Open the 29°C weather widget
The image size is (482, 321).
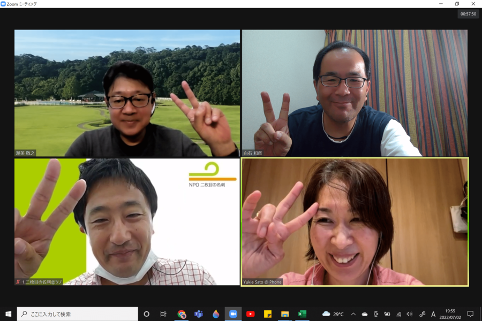click(x=333, y=314)
